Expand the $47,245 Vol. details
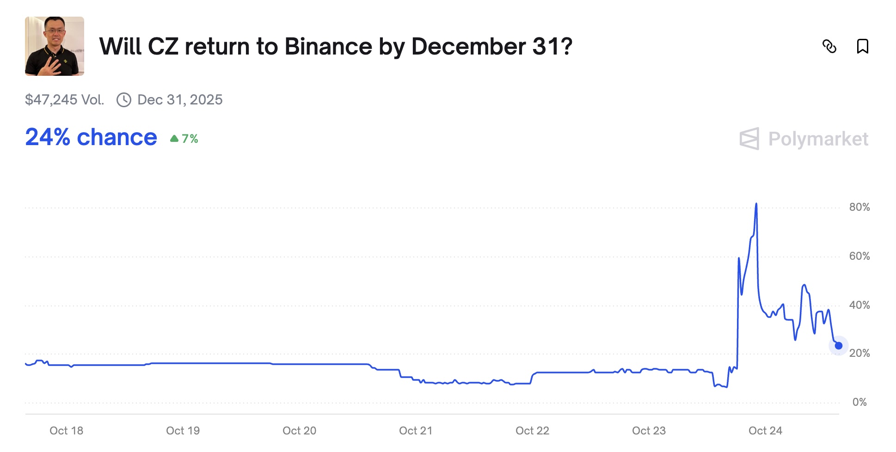 (65, 99)
